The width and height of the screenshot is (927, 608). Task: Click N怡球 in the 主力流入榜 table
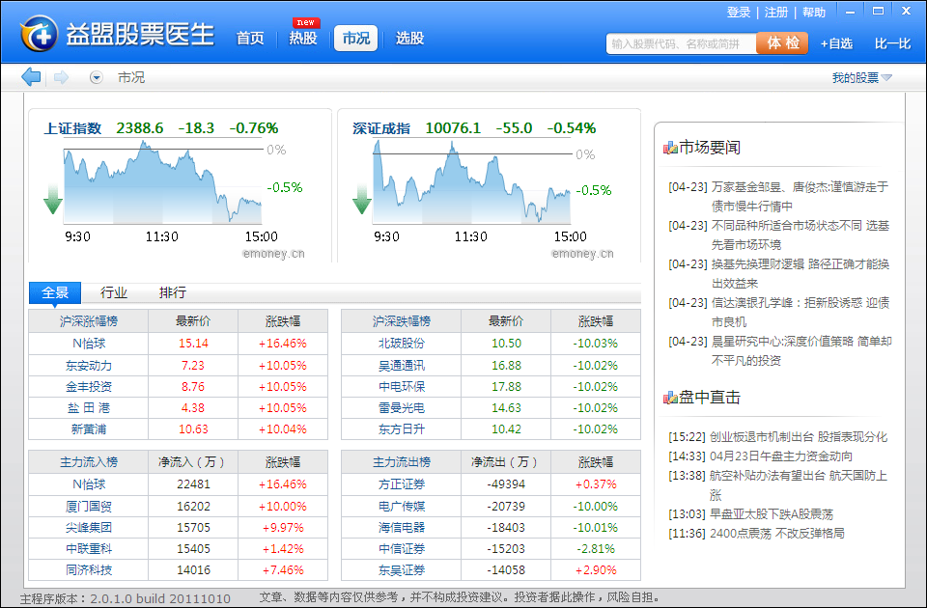[89, 484]
